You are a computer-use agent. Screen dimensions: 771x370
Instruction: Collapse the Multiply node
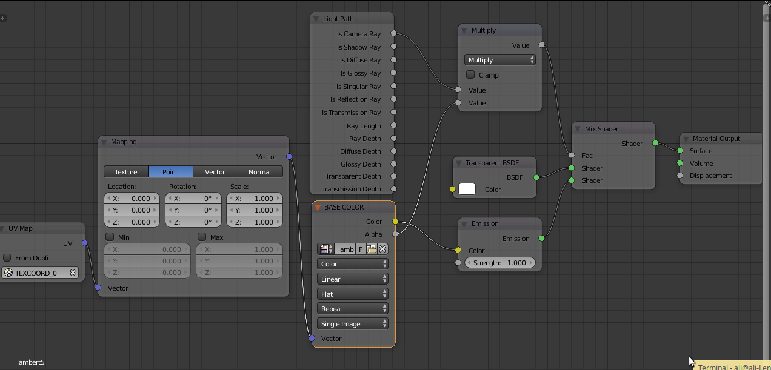[464, 30]
